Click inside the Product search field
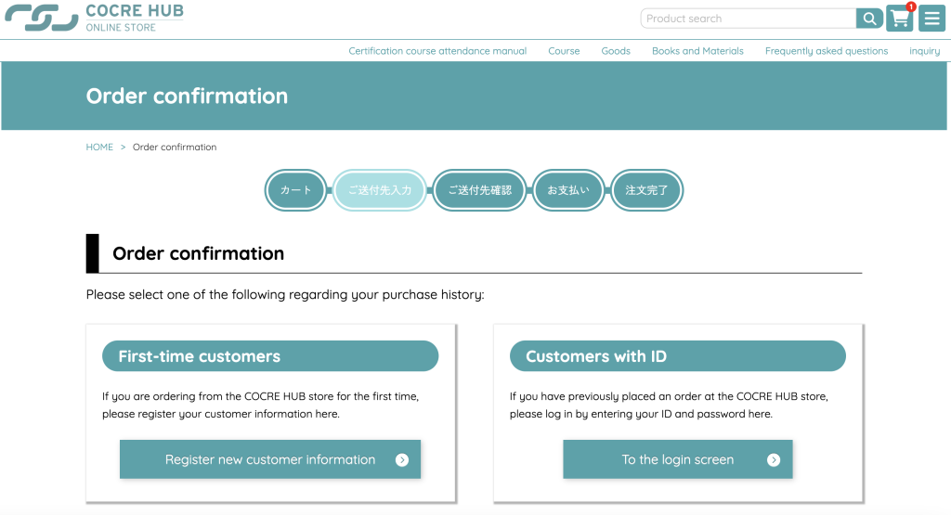Viewport: 951px width, 515px height. (748, 19)
